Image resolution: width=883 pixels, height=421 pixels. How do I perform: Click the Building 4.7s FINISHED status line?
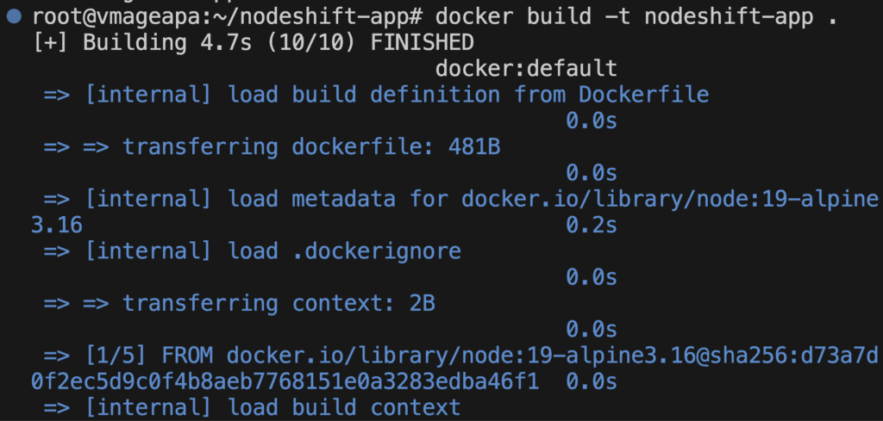tap(252, 42)
